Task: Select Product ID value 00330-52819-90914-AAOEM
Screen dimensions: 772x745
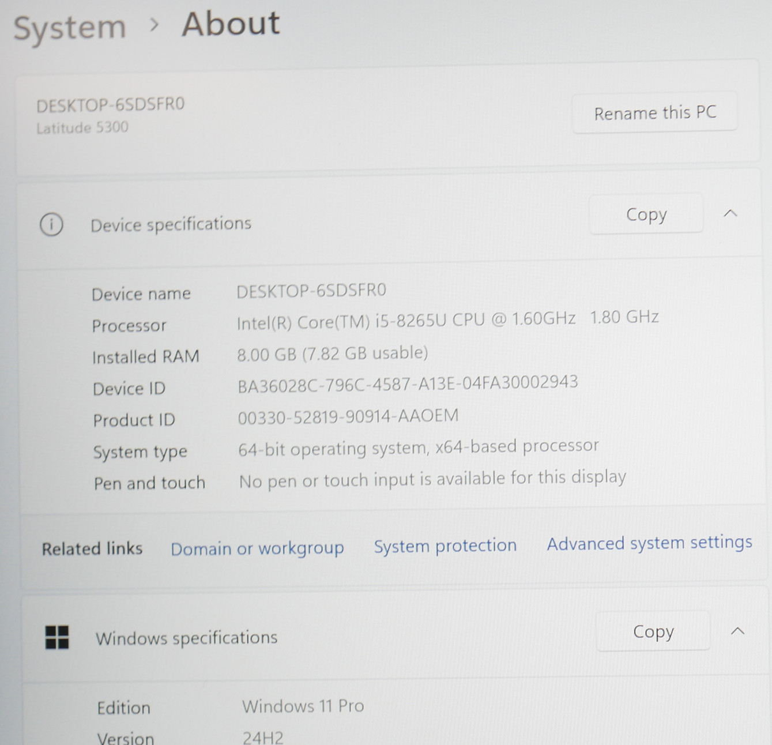Action: 348,416
